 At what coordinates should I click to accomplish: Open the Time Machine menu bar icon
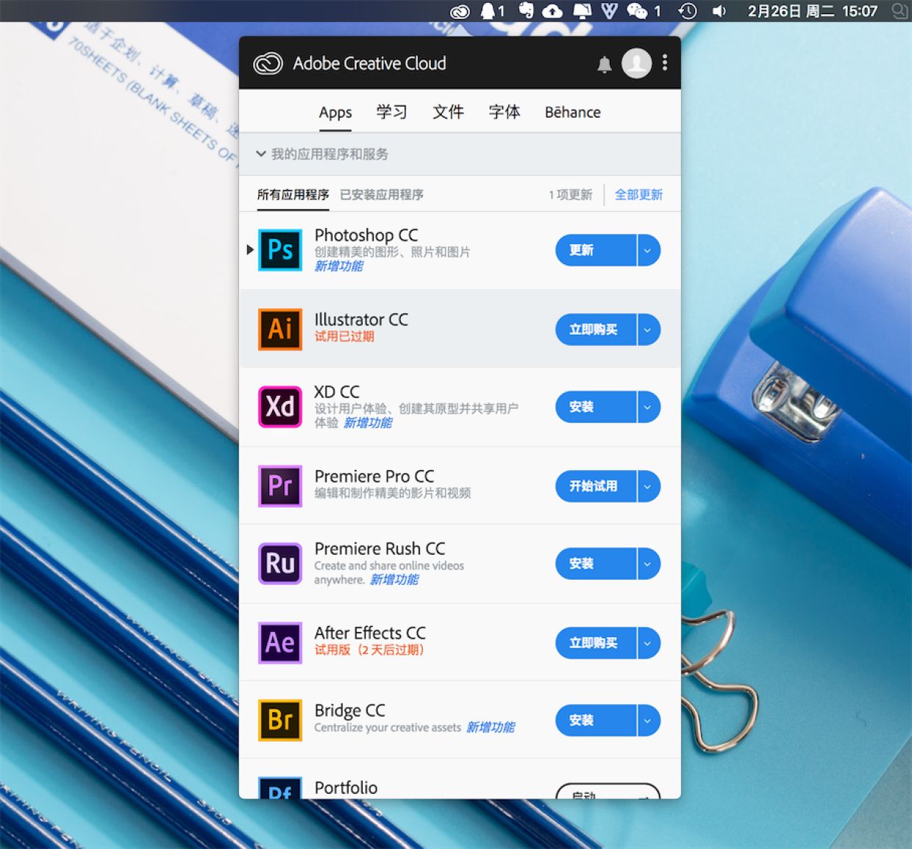[688, 11]
